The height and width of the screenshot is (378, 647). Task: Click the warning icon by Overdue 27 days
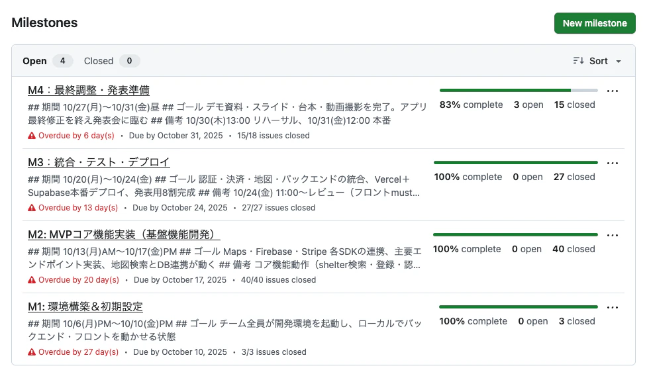[x=32, y=352]
